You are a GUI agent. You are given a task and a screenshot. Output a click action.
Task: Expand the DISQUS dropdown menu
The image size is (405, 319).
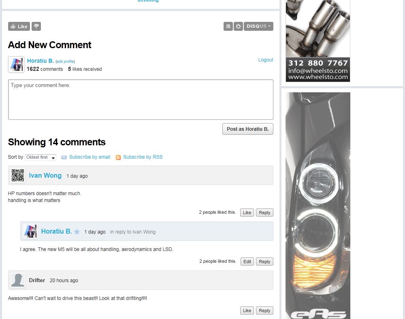click(x=258, y=26)
